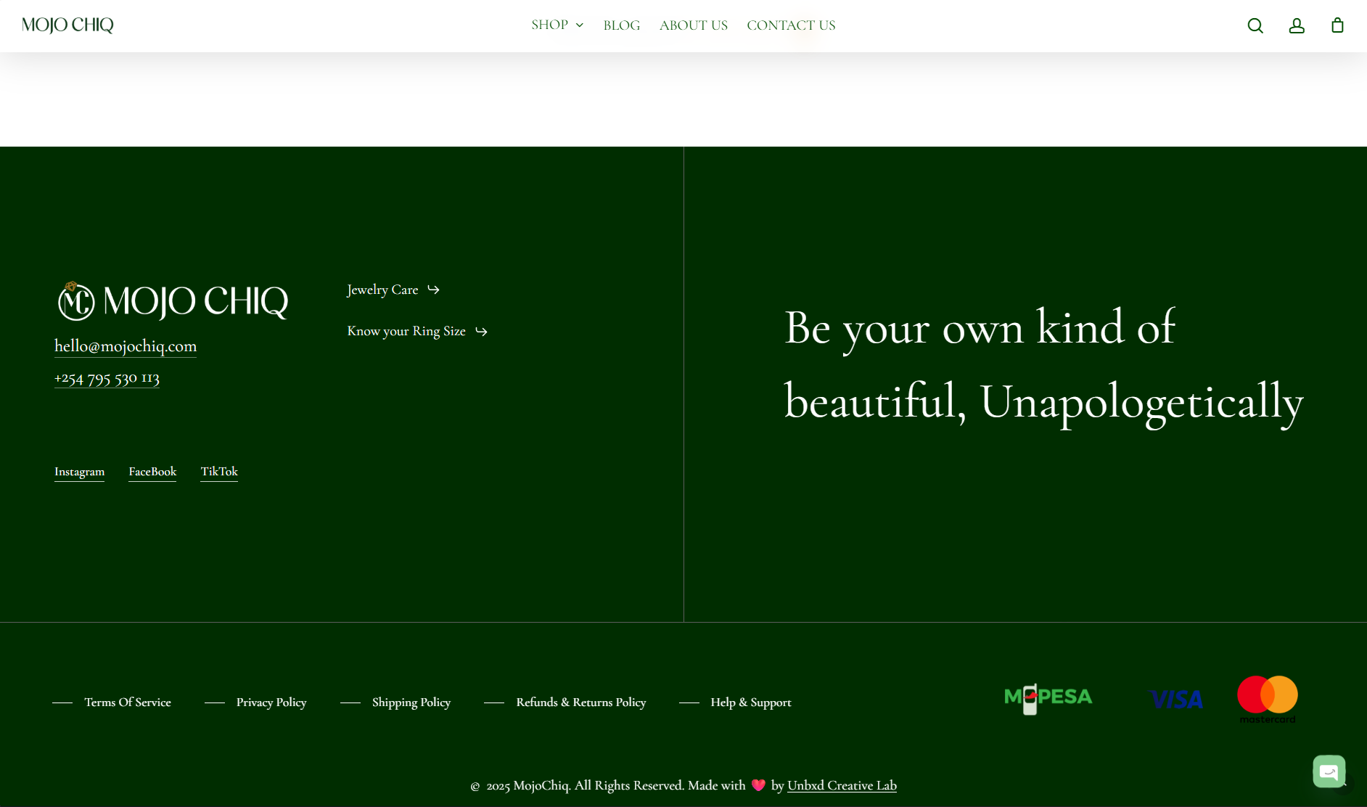Visit the TikTok social link
The width and height of the screenshot is (1367, 807).
219,472
